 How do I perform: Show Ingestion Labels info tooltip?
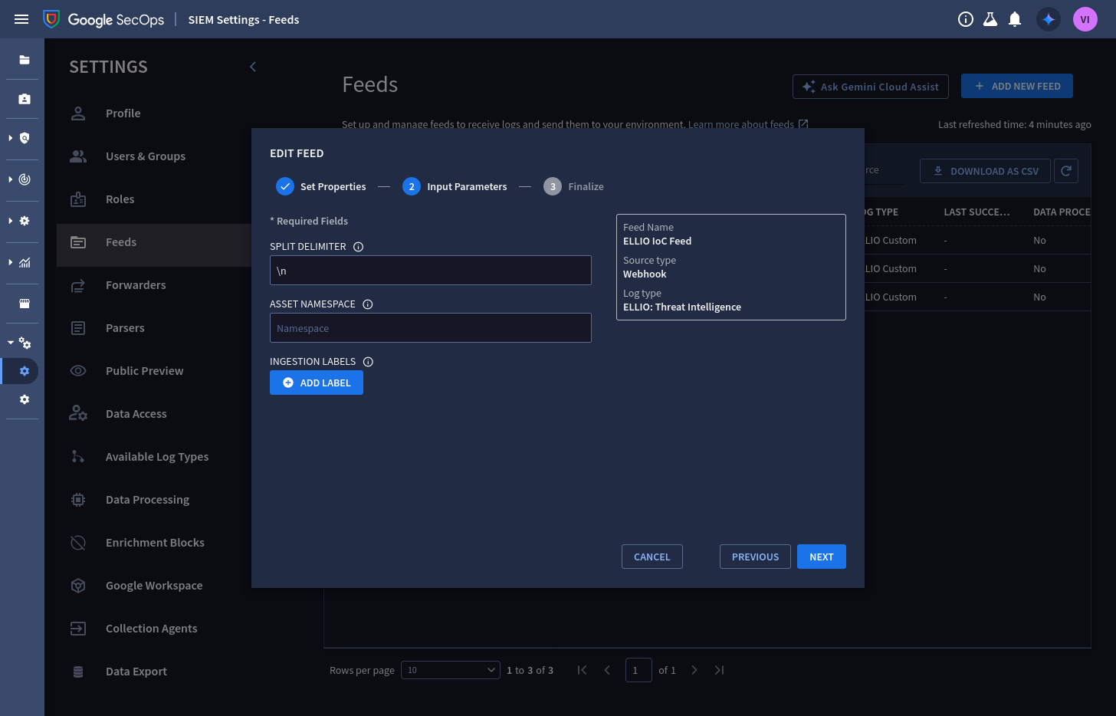[x=368, y=362]
